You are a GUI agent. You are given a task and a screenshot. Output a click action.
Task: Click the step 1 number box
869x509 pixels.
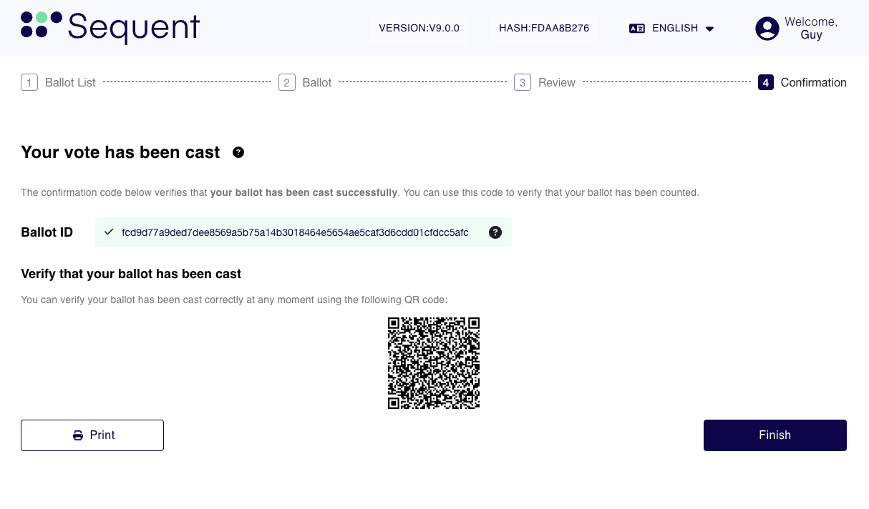point(29,83)
